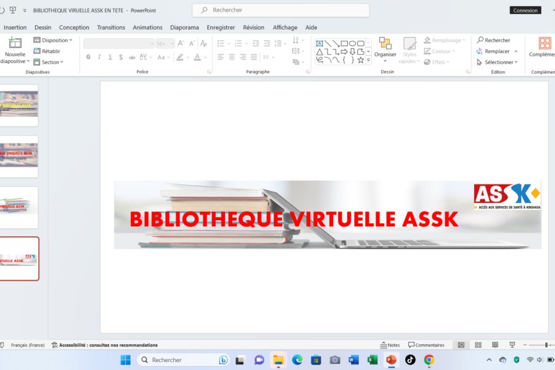The width and height of the screenshot is (555, 370).
Task: Pick the plain rectangle shape in the gallery
Action: [x=344, y=43]
